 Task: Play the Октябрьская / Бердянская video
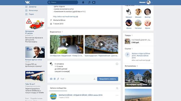(x=67, y=44)
